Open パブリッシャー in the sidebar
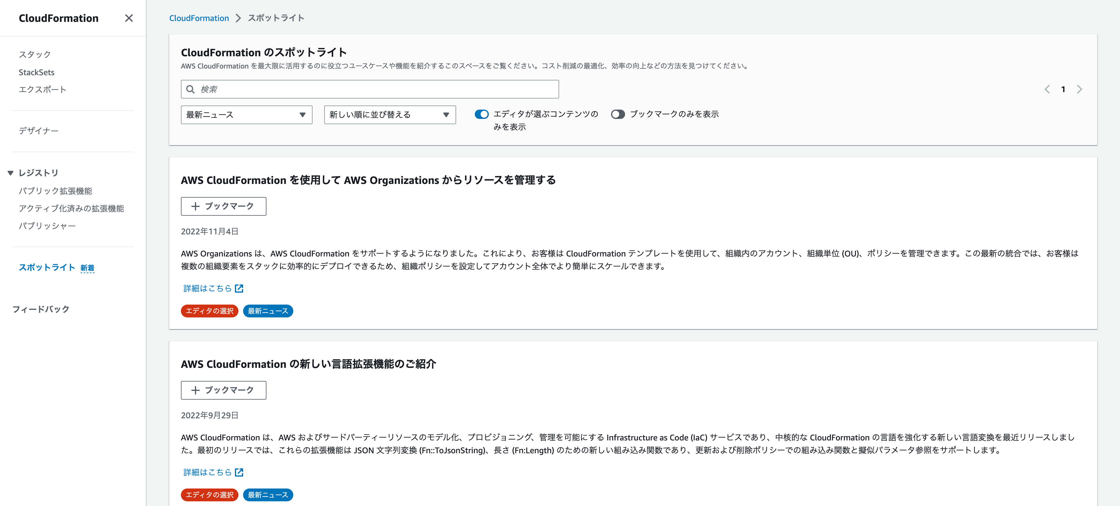This screenshot has height=506, width=1120. pyautogui.click(x=47, y=226)
